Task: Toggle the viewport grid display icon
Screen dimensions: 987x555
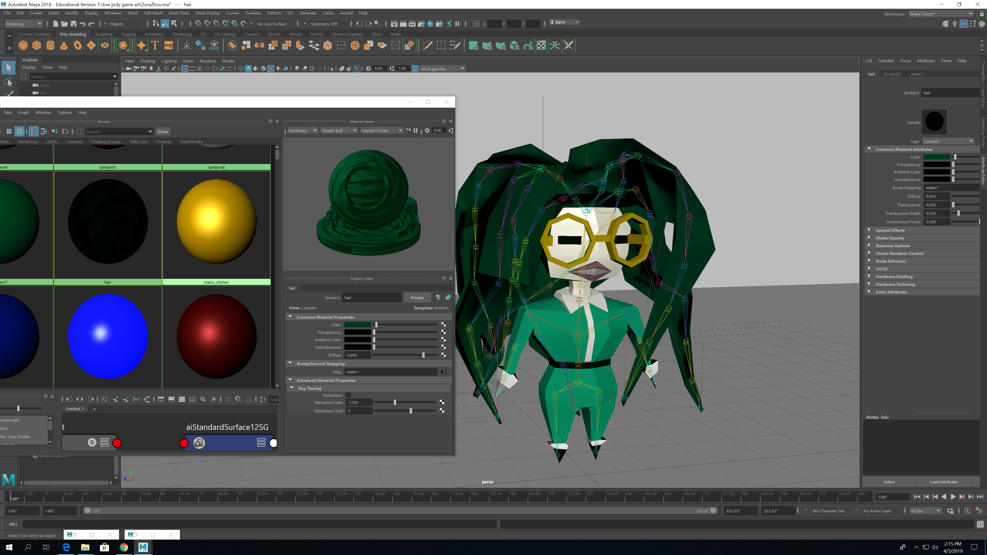Action: pos(185,69)
